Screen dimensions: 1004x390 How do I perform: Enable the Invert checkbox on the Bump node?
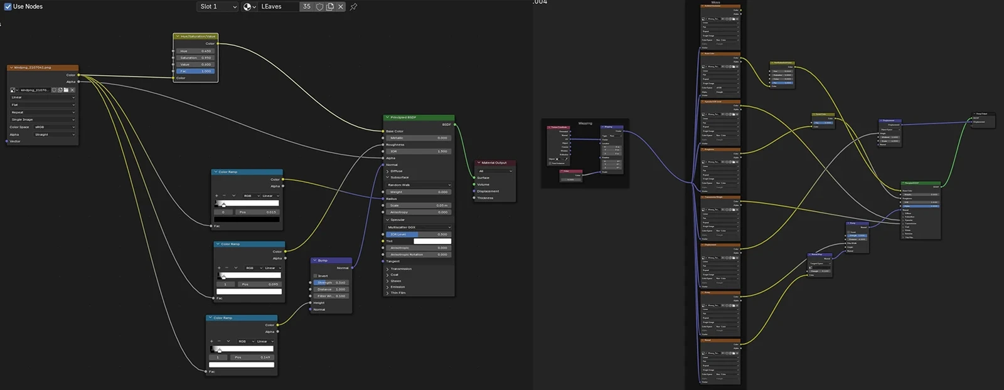(x=316, y=276)
